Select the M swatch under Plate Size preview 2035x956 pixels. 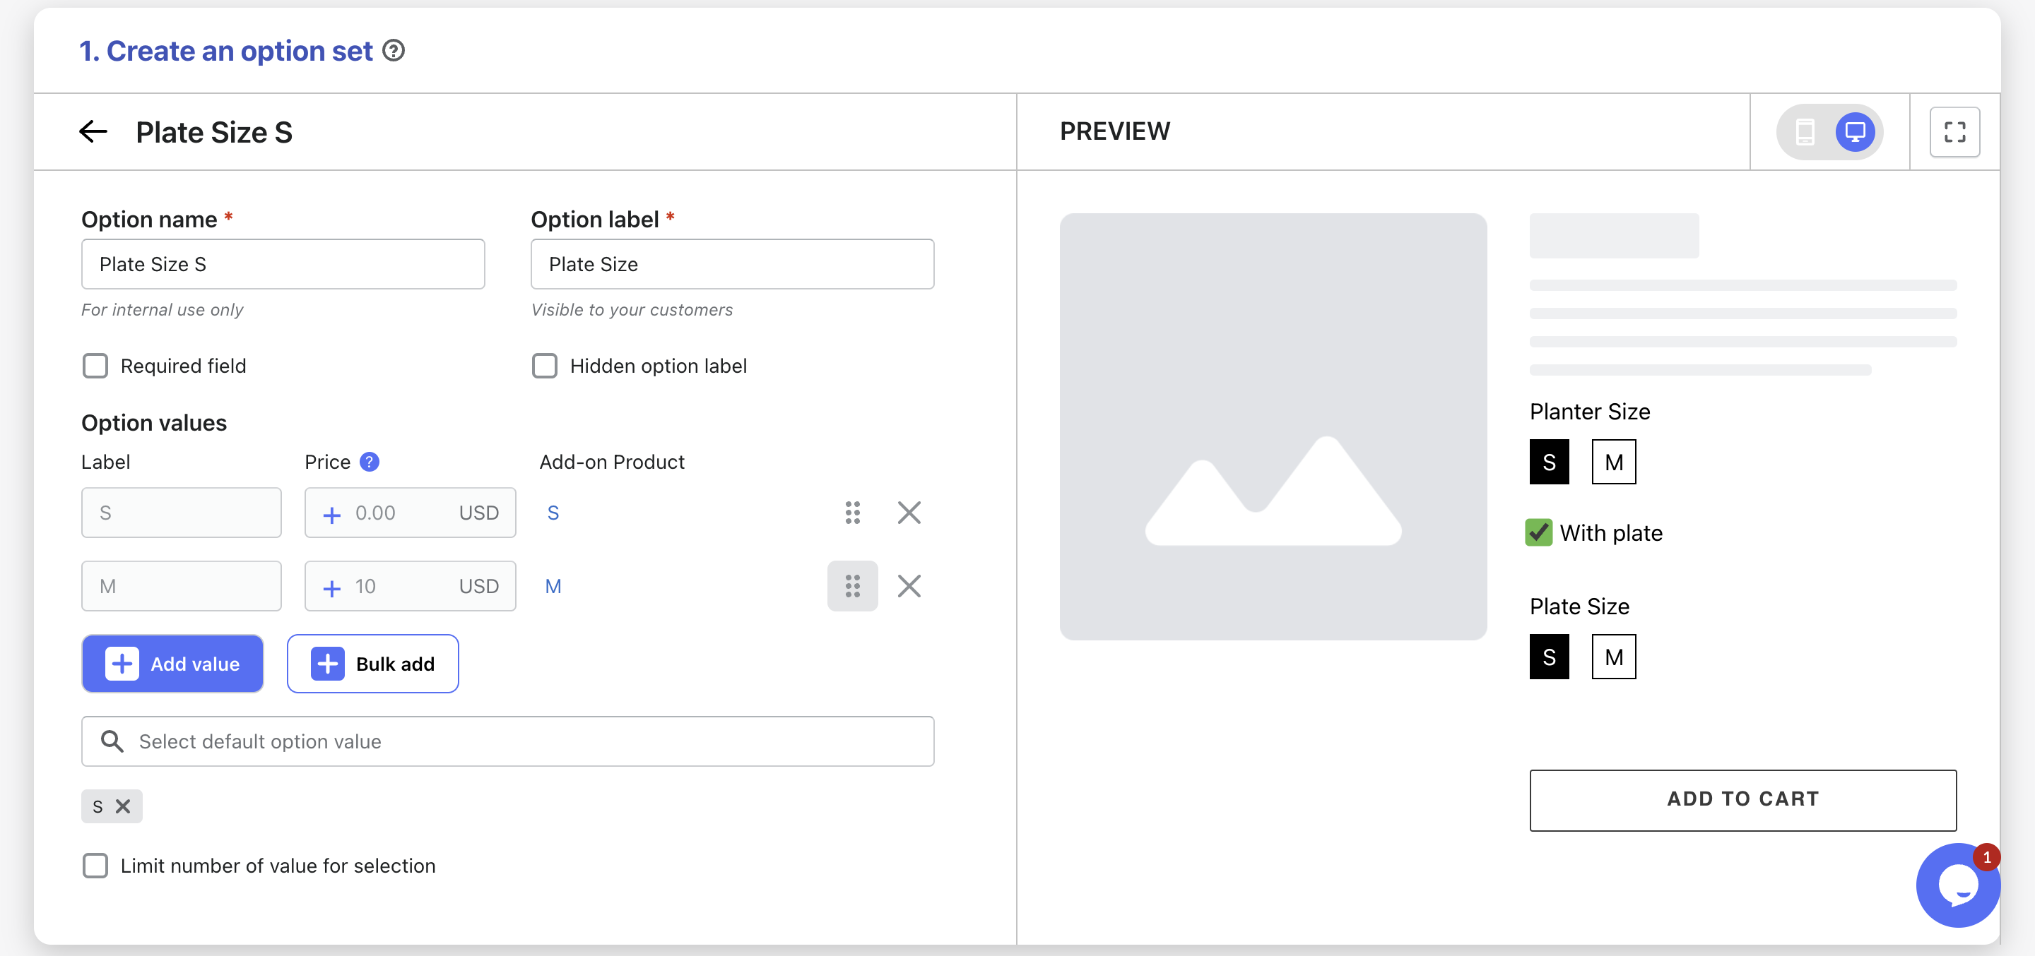coord(1613,657)
